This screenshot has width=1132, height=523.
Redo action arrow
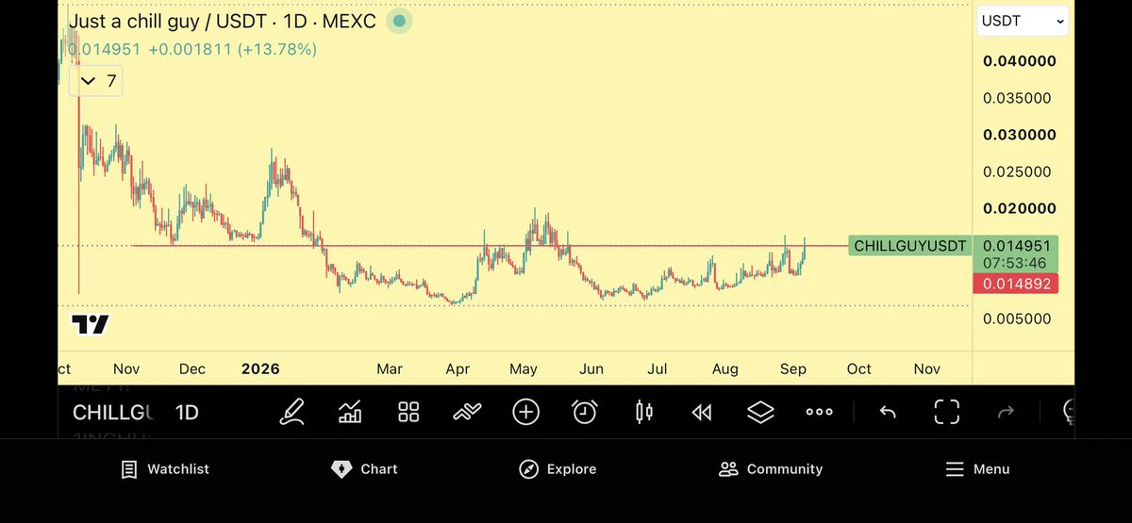[x=1006, y=412]
